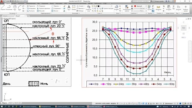
Task: Click the keyword search input field
Action: tap(141, 1)
